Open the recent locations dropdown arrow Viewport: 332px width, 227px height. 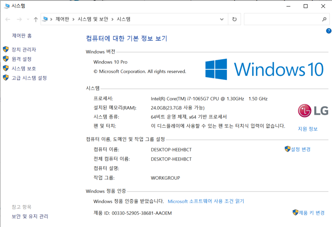(x=28, y=19)
